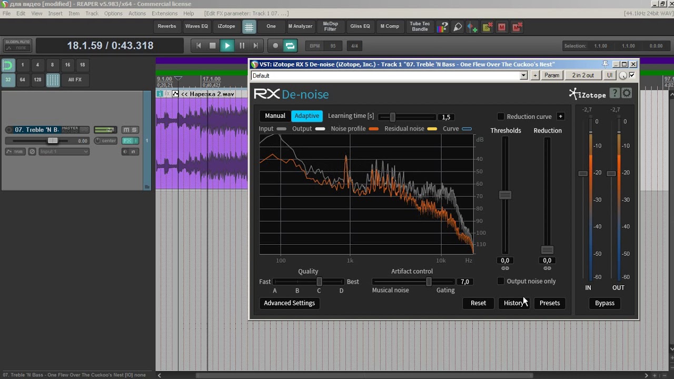Enable the Output noise only checkbox

[x=501, y=281]
